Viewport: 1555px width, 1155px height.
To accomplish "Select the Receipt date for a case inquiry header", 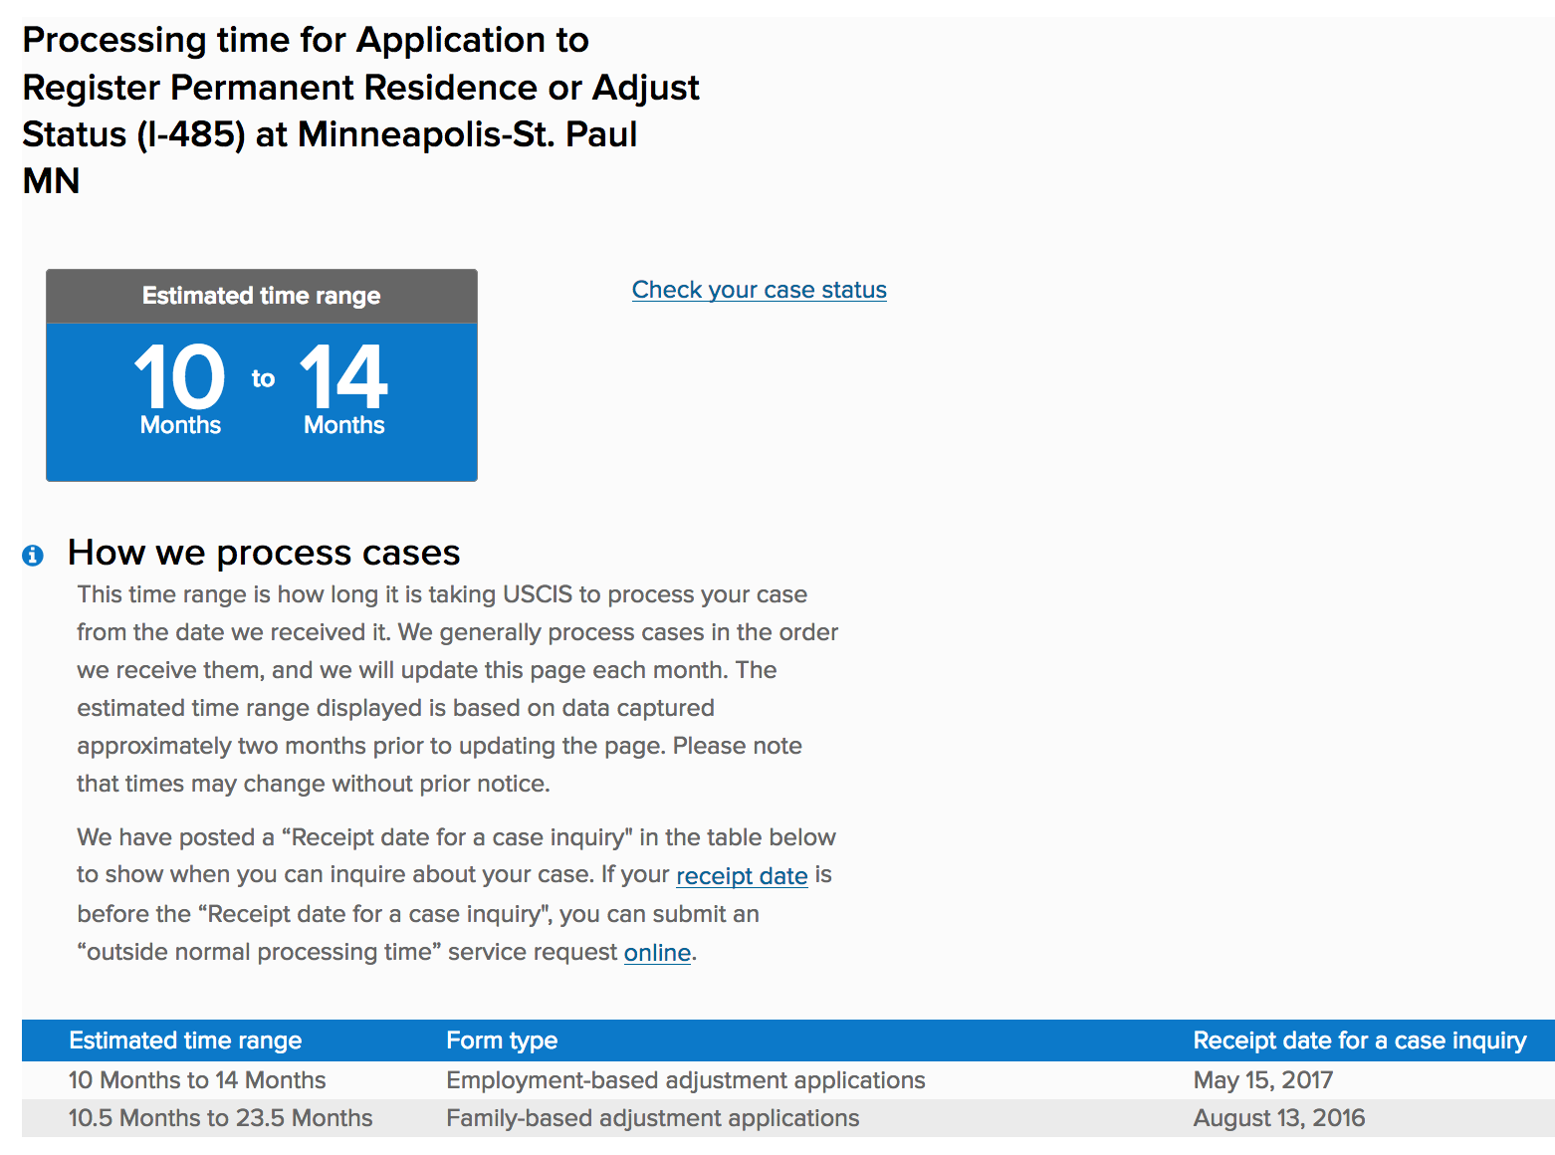I will pyautogui.click(x=1360, y=1040).
